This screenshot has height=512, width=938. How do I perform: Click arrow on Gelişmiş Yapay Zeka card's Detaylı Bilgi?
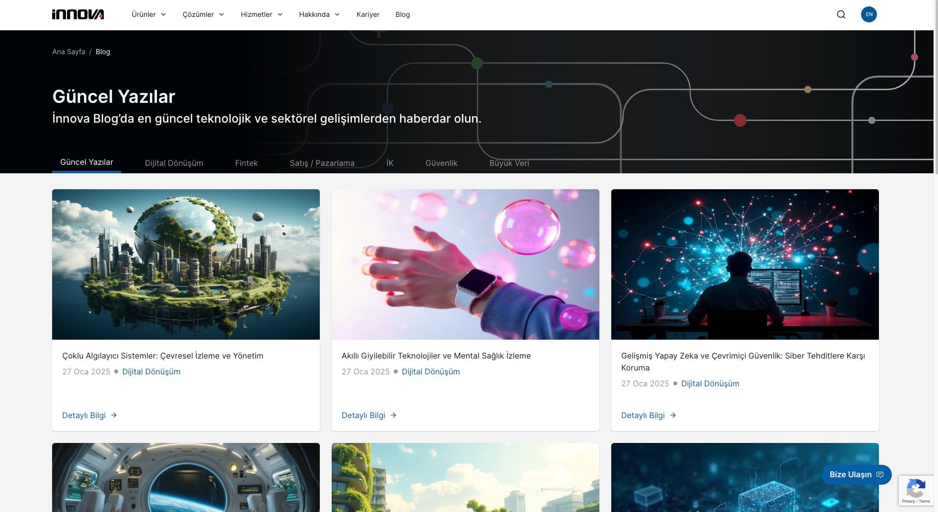[673, 415]
